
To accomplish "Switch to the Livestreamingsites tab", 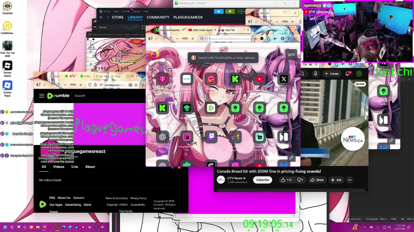I will (170, 30).
